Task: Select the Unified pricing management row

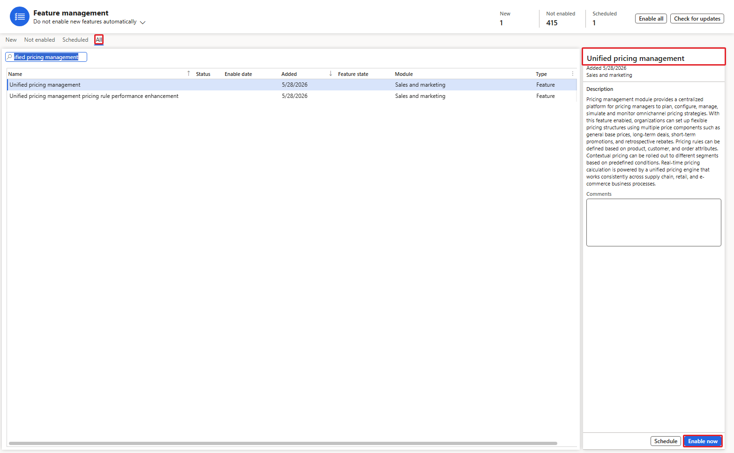Action: pyautogui.click(x=292, y=85)
